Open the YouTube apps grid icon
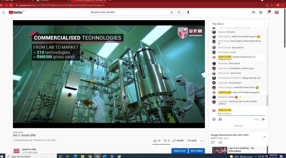286x158 pixels. click(x=261, y=12)
